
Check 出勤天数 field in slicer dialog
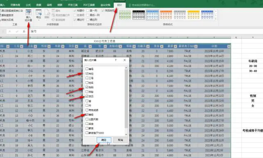click(x=87, y=119)
